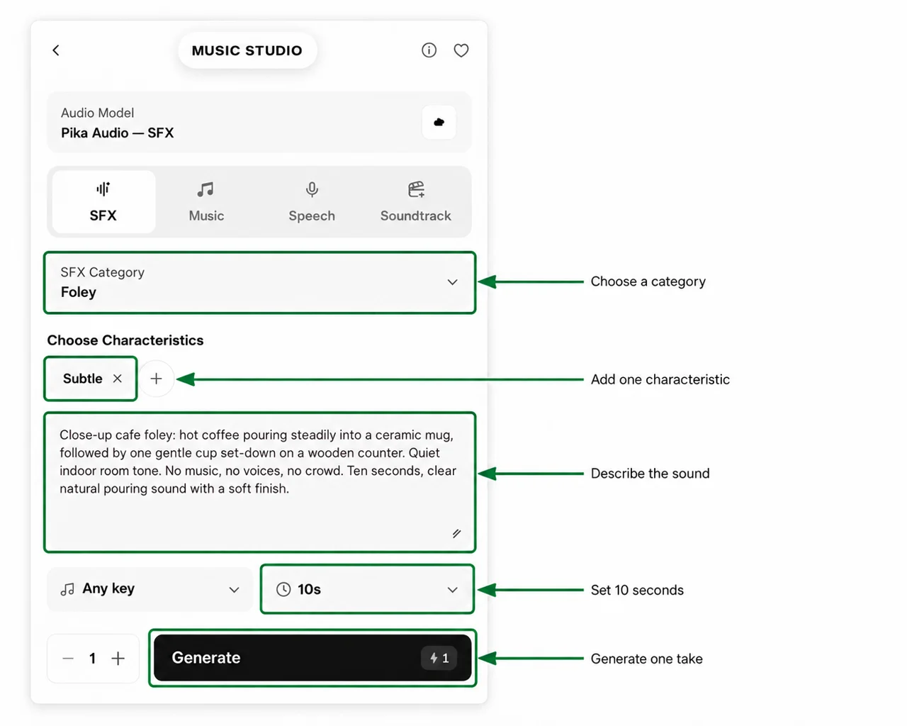This screenshot has width=907, height=726.
Task: Click the lightning credit badge on Generate
Action: [x=439, y=658]
